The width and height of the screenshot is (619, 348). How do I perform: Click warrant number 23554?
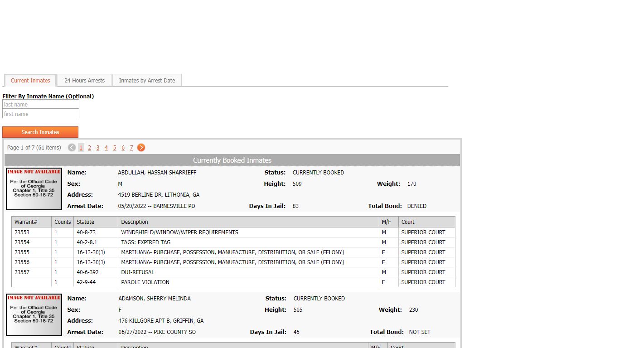click(22, 242)
